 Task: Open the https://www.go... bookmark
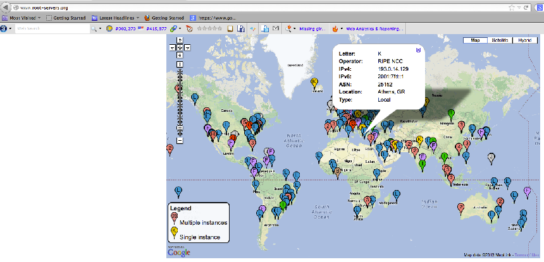point(213,18)
